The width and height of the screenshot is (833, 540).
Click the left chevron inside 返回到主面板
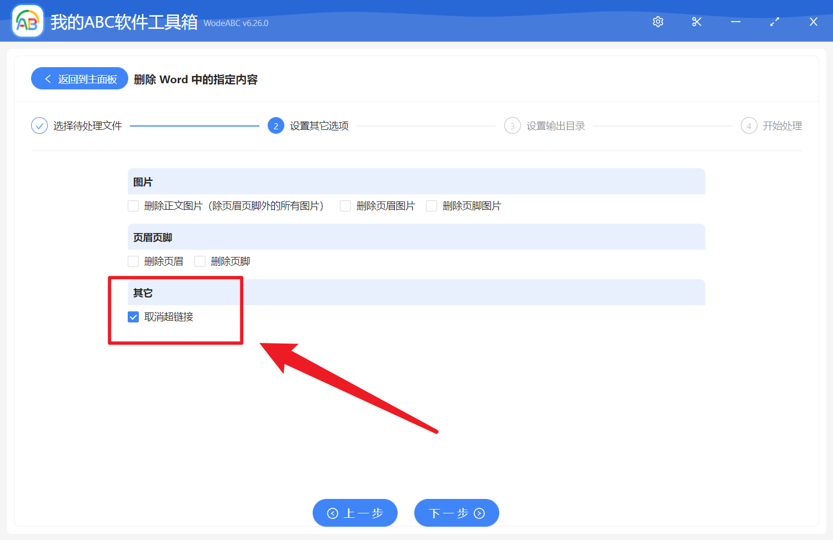pos(47,78)
